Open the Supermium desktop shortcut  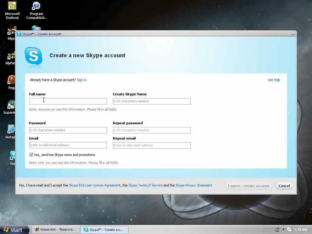point(10,107)
